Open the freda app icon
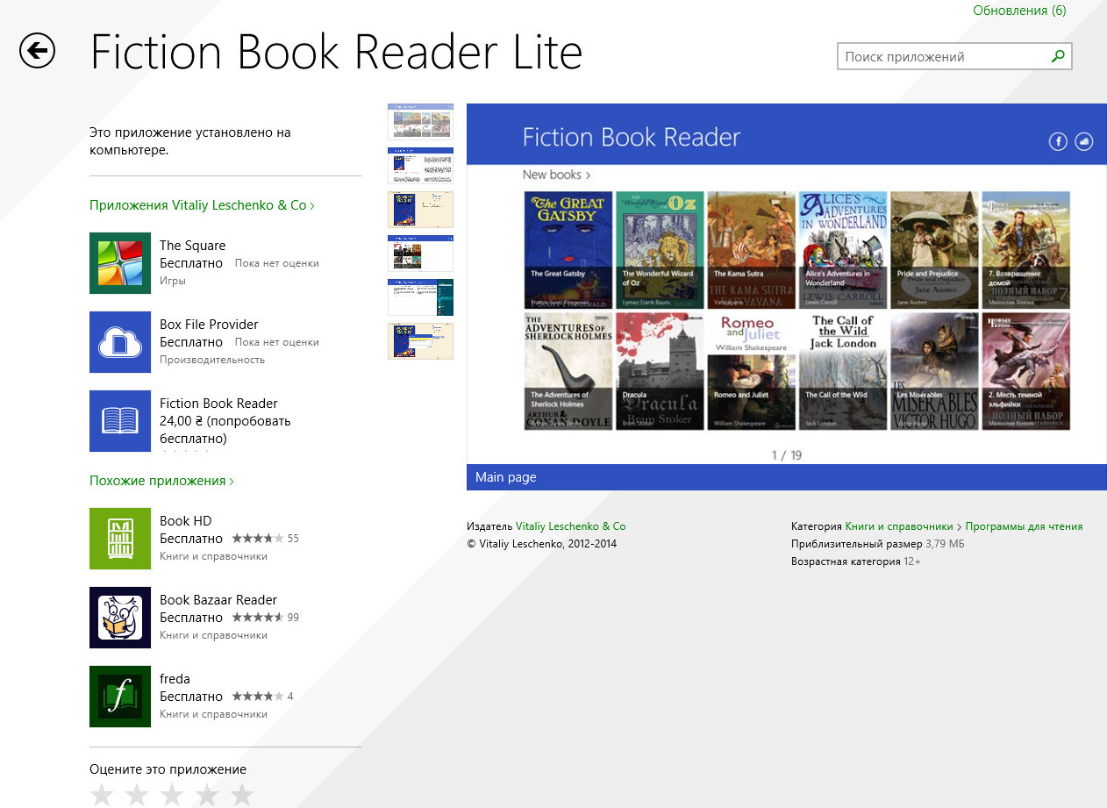This screenshot has width=1107, height=808. [120, 697]
